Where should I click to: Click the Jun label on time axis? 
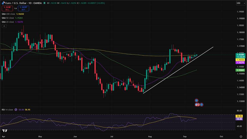click(75, 136)
